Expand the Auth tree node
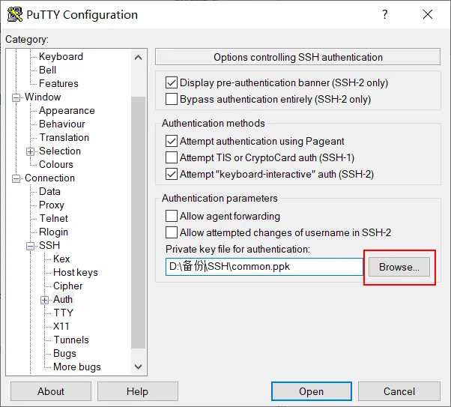The height and width of the screenshot is (407, 451). pyautogui.click(x=45, y=300)
